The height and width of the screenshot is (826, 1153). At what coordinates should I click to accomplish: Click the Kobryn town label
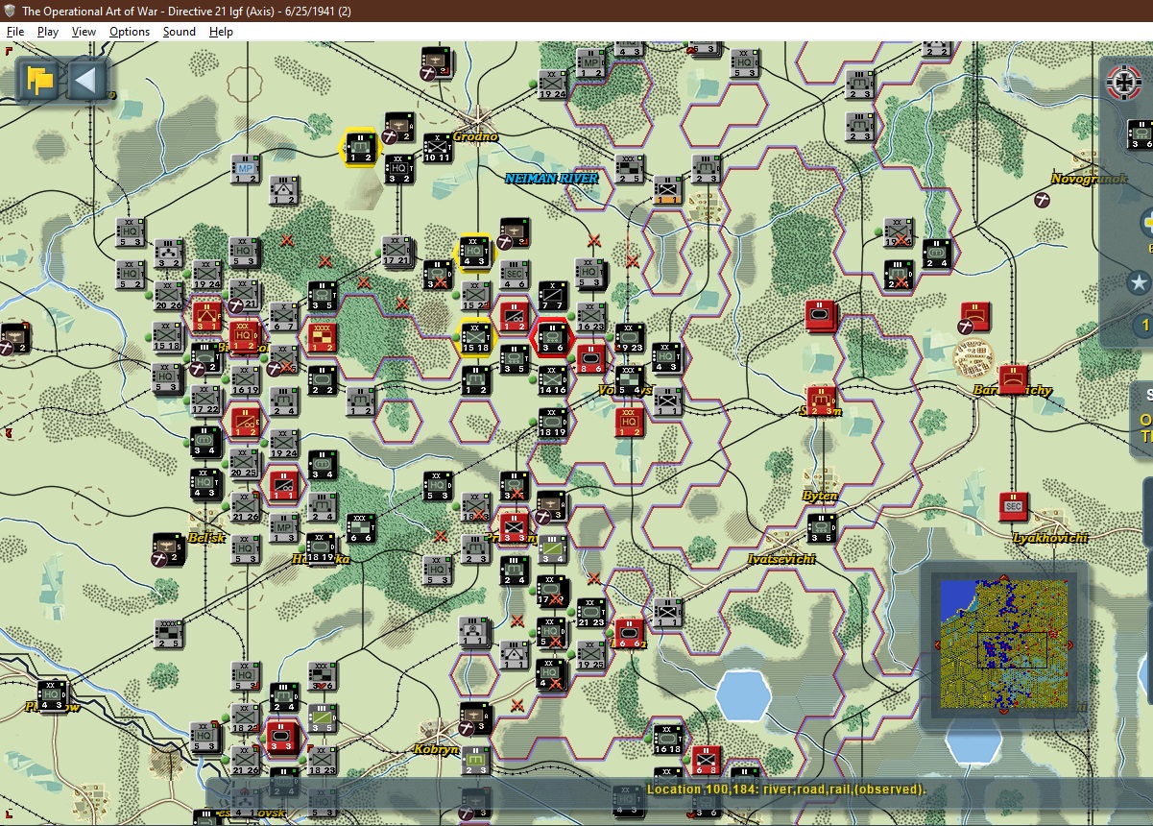[437, 749]
